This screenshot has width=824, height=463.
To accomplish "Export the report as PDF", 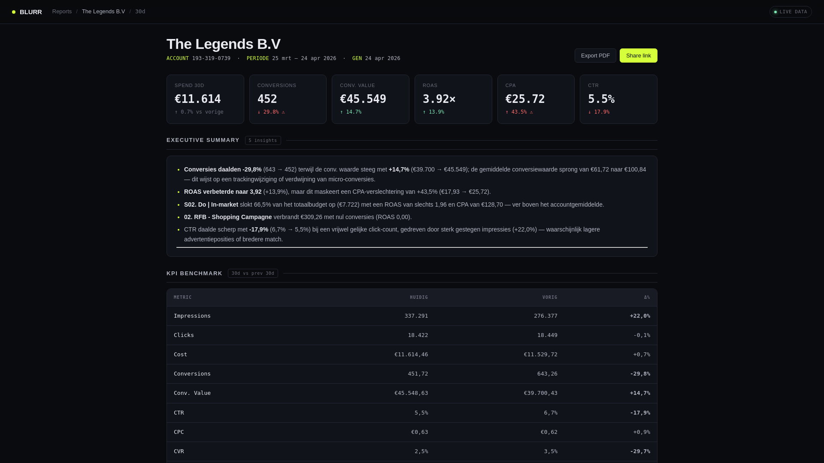I will coord(595,56).
